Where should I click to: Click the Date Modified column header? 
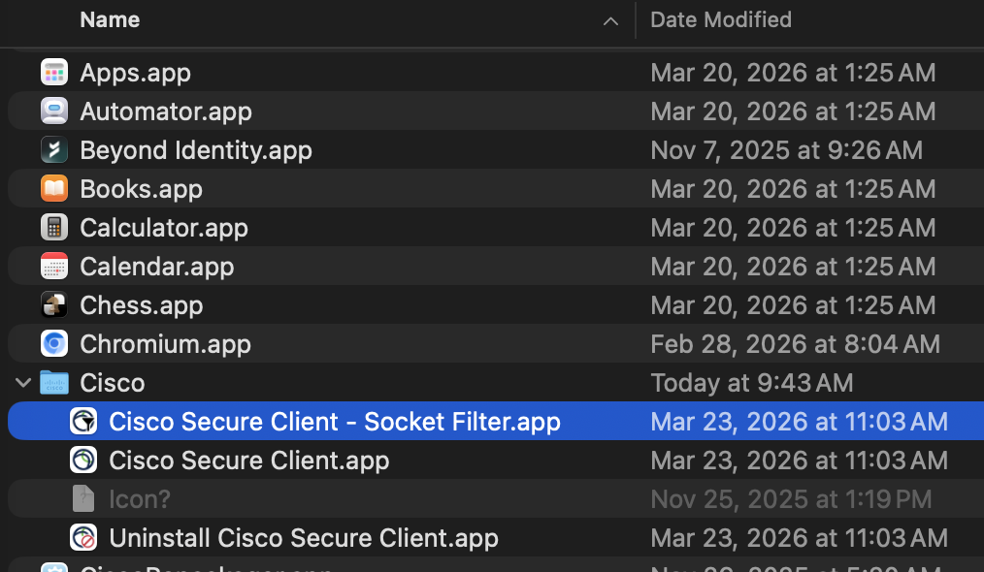pos(721,19)
